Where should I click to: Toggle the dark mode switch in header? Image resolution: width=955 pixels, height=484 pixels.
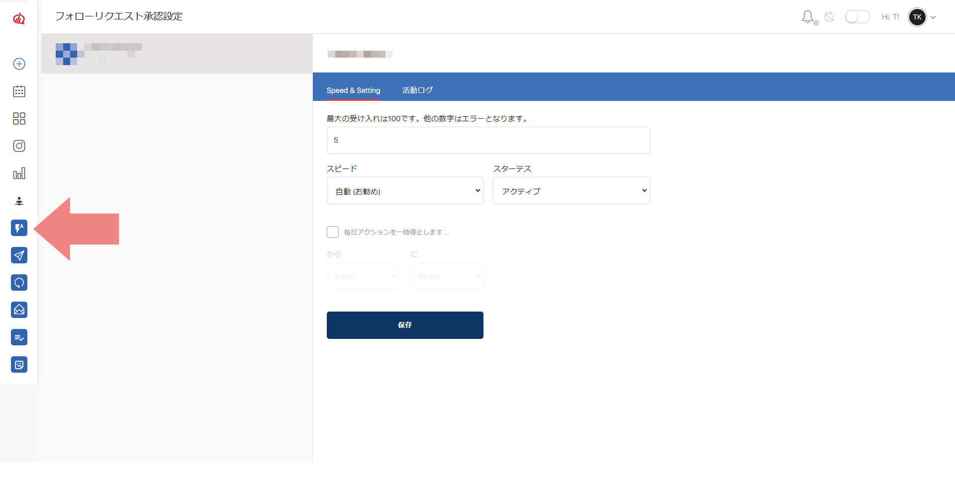pyautogui.click(x=857, y=17)
